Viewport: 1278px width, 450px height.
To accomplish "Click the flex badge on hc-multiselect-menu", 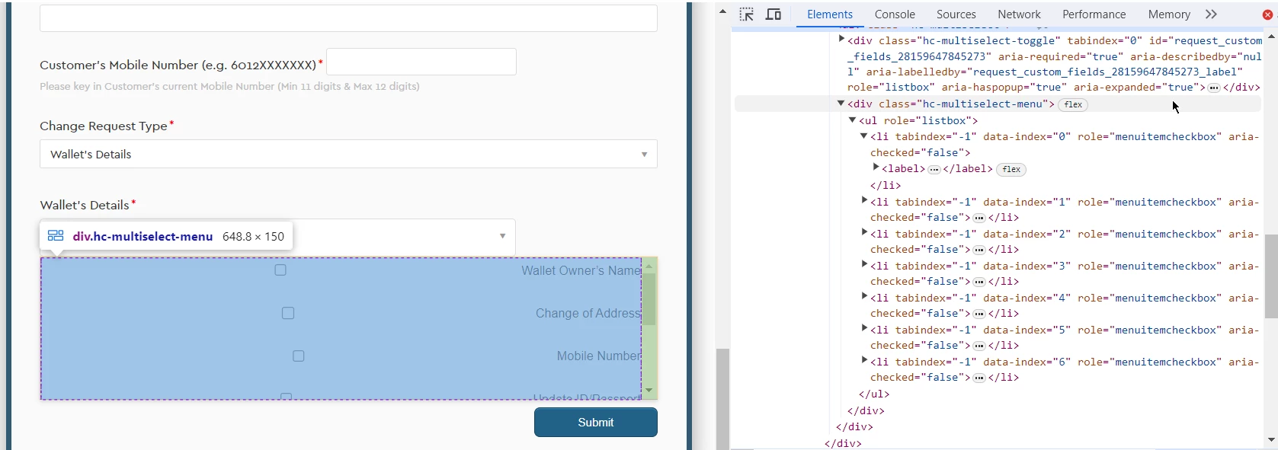I will click(x=1073, y=105).
